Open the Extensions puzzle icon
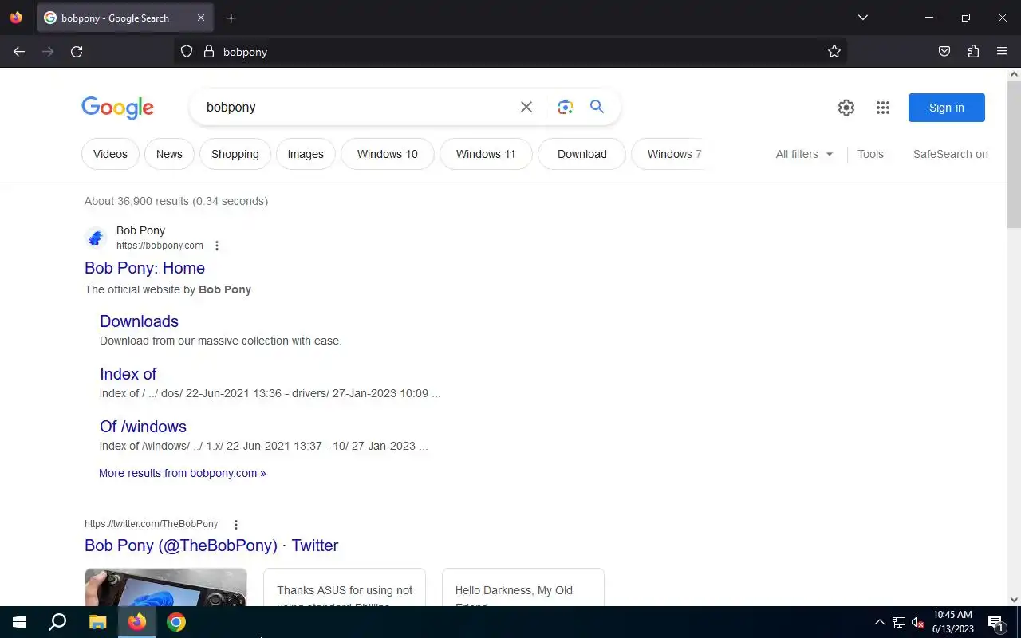 (973, 52)
